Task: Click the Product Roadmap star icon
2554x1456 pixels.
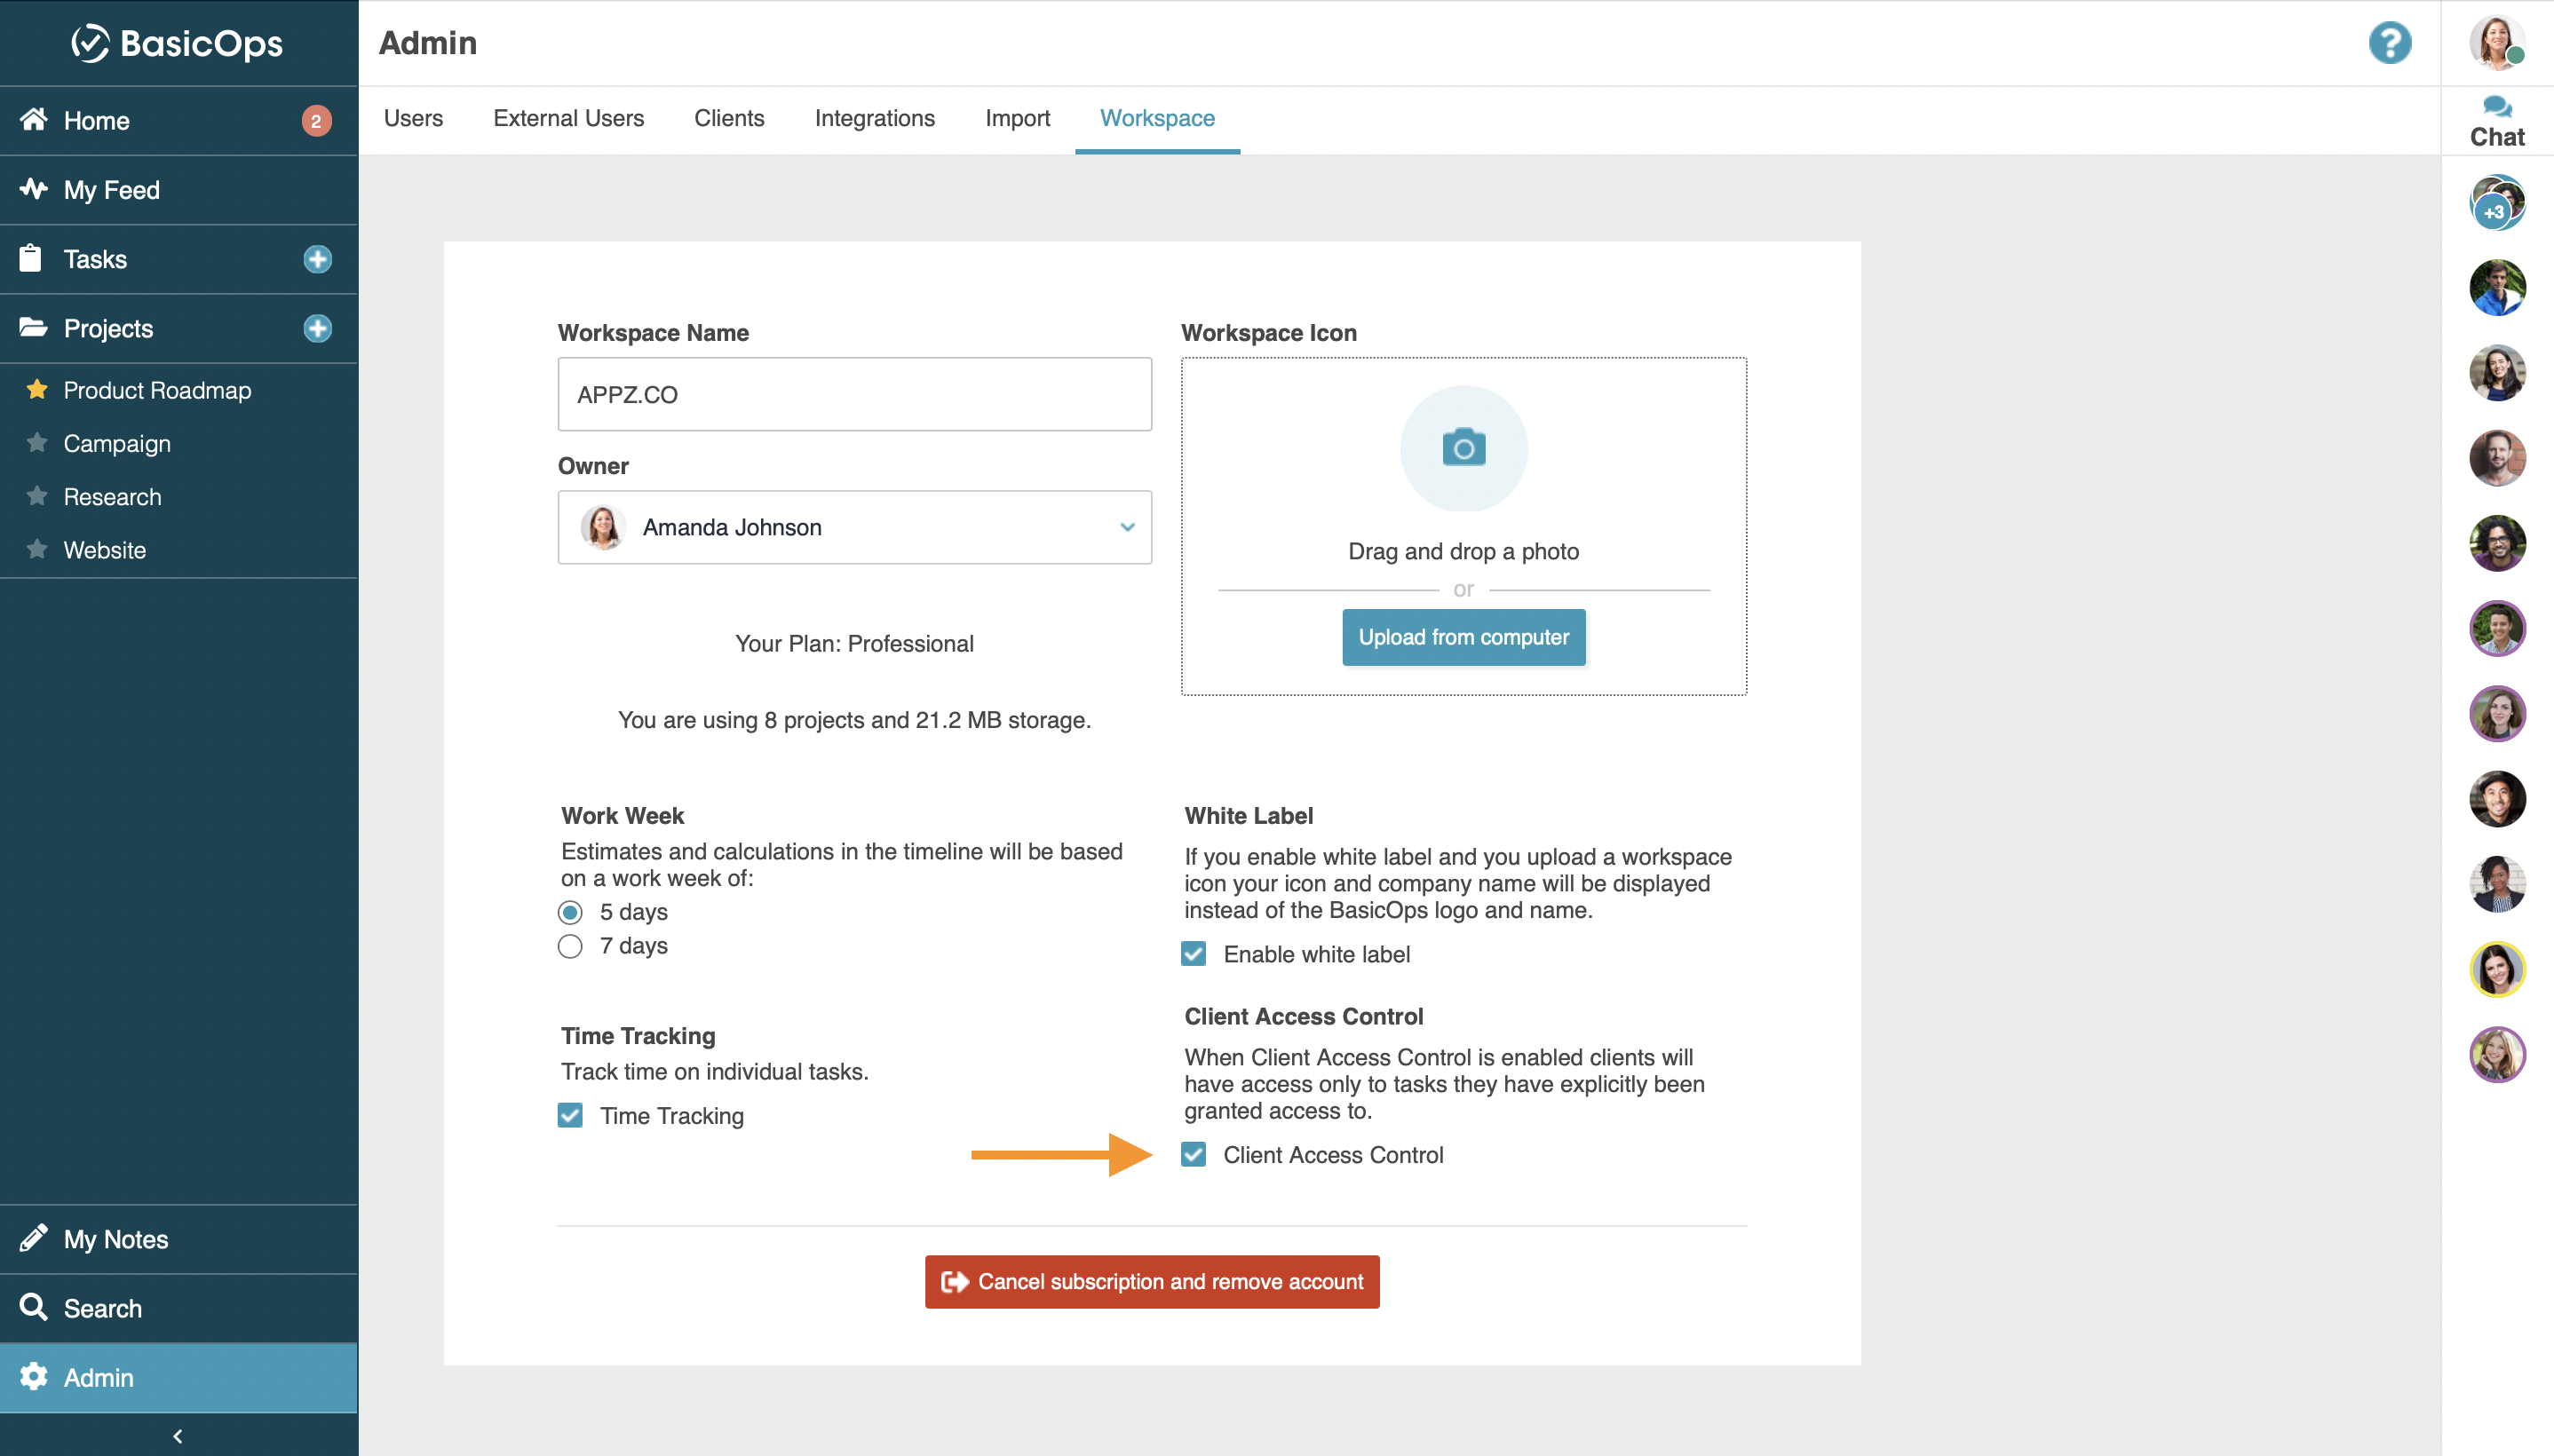Action: coord(37,389)
